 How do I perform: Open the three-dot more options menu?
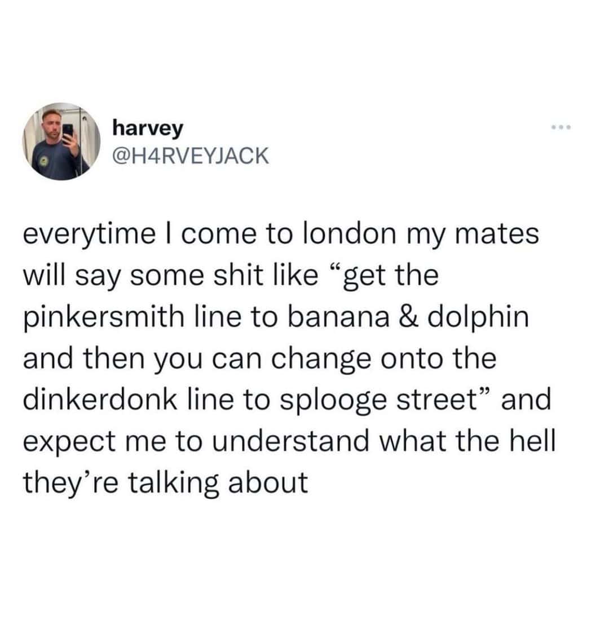click(562, 127)
